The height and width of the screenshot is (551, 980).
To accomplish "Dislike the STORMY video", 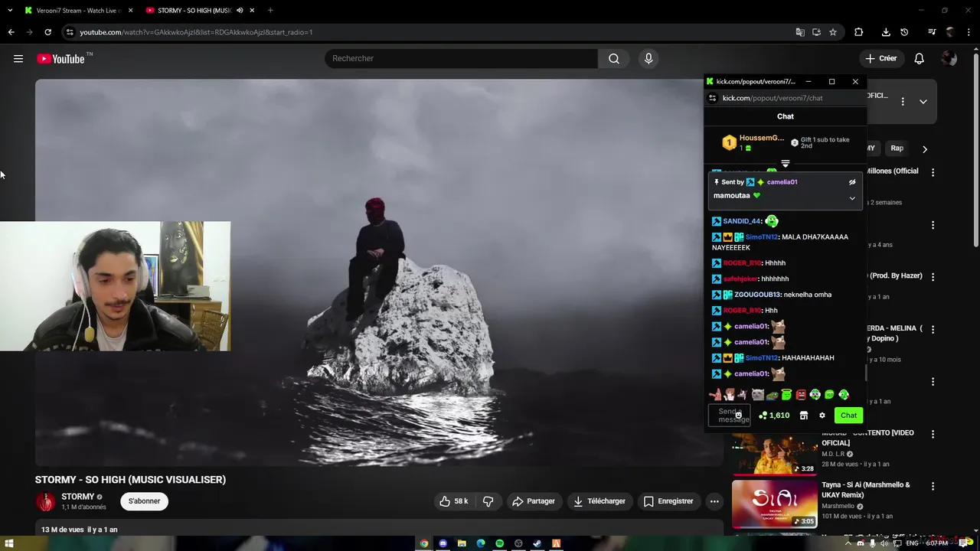I will pyautogui.click(x=488, y=501).
